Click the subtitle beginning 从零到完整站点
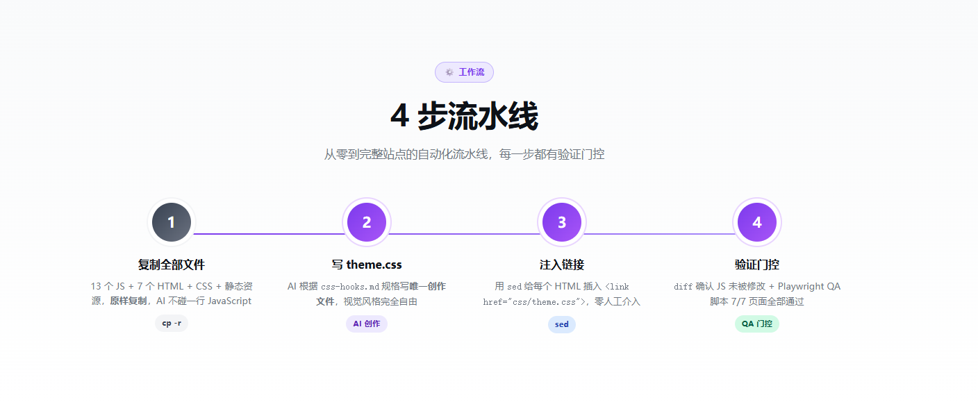The width and height of the screenshot is (978, 418). (464, 154)
